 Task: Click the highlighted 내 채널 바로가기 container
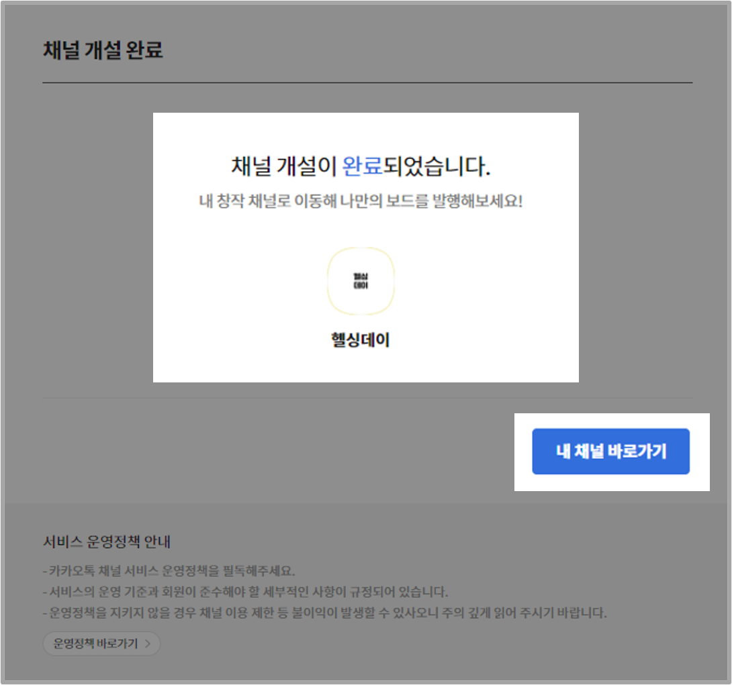pos(612,452)
